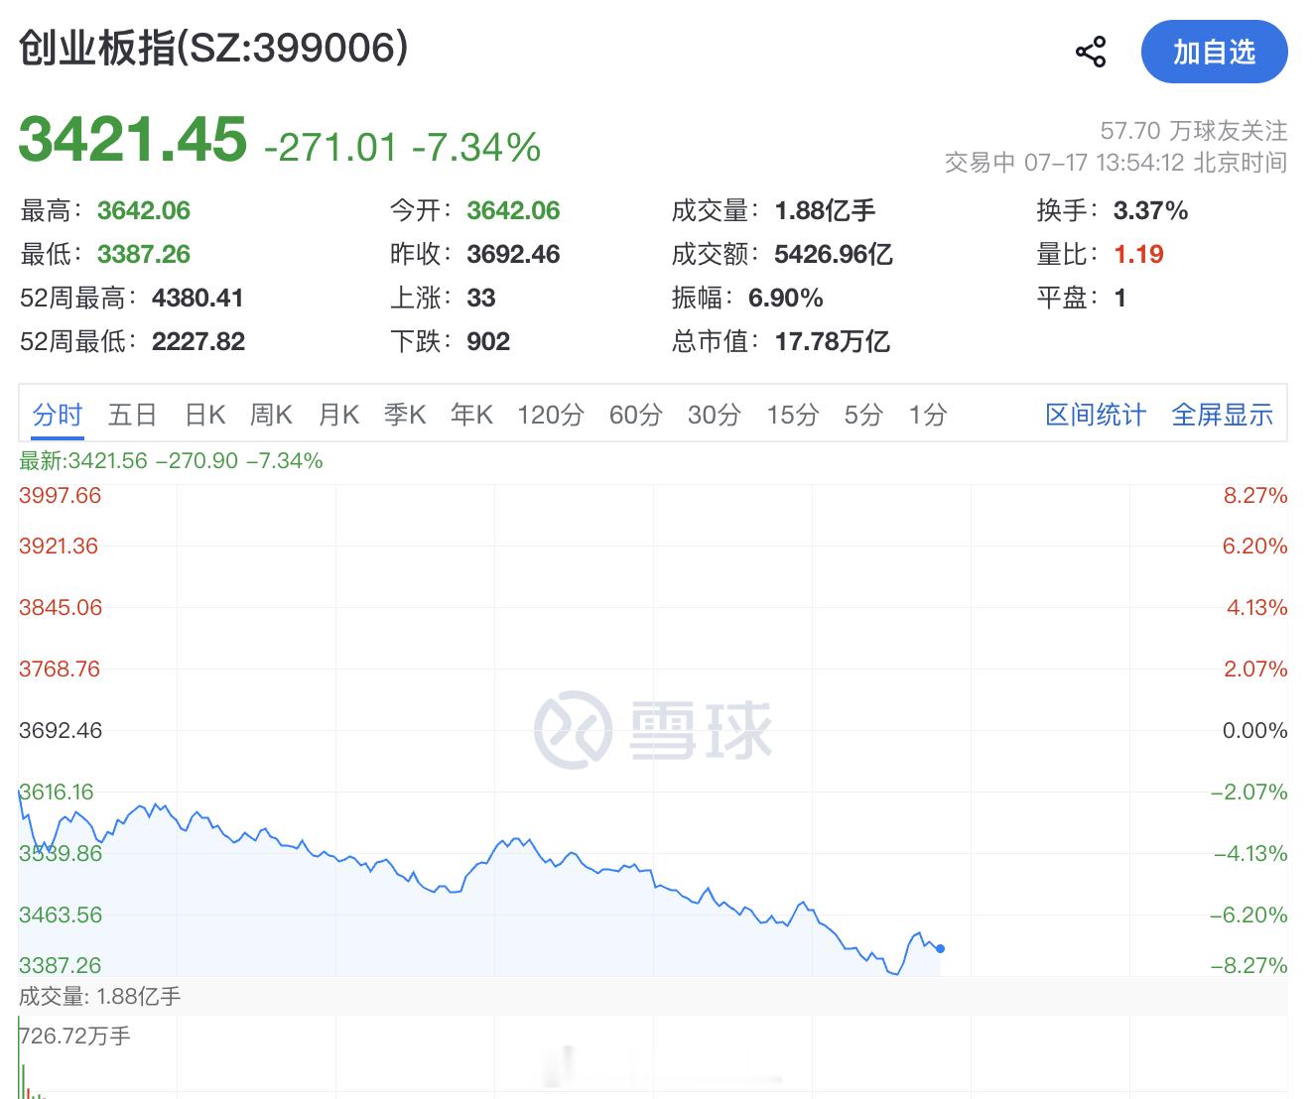
Task: Click 上涨 count 33
Action: (x=481, y=298)
